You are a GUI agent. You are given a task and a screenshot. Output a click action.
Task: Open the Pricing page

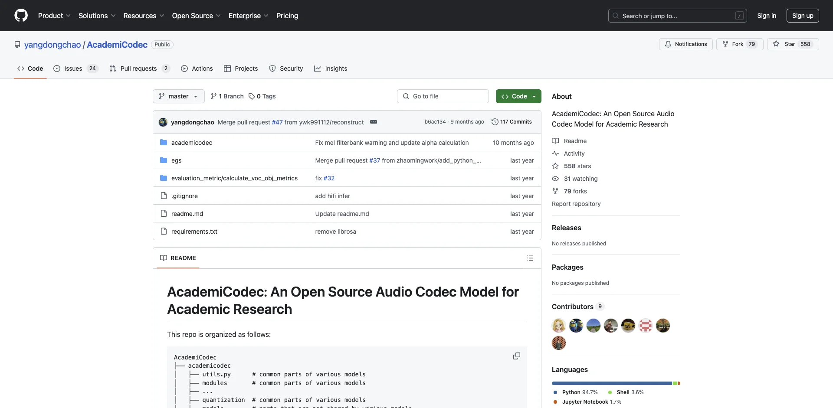click(287, 16)
